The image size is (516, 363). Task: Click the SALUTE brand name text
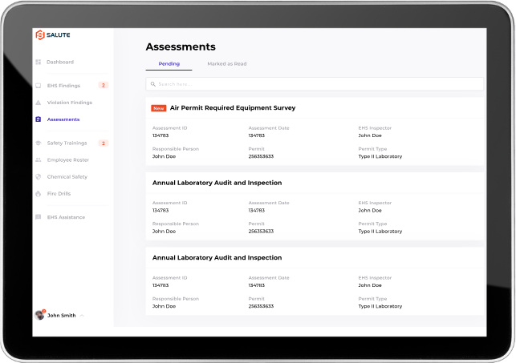tap(59, 34)
